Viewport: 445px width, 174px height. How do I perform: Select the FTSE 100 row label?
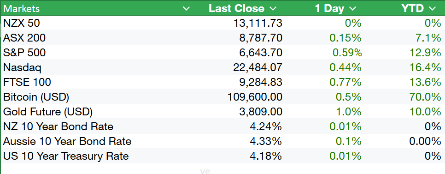pos(27,82)
